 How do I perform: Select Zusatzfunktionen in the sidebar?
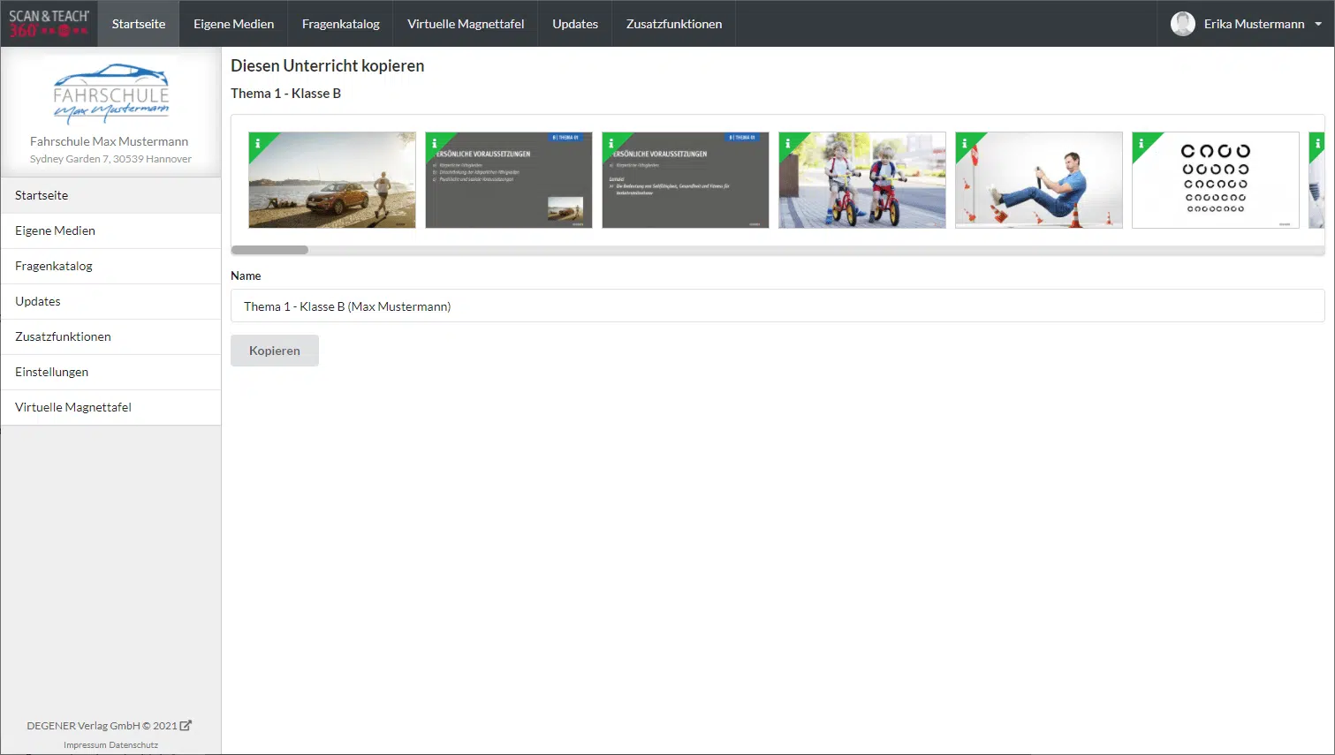[63, 336]
